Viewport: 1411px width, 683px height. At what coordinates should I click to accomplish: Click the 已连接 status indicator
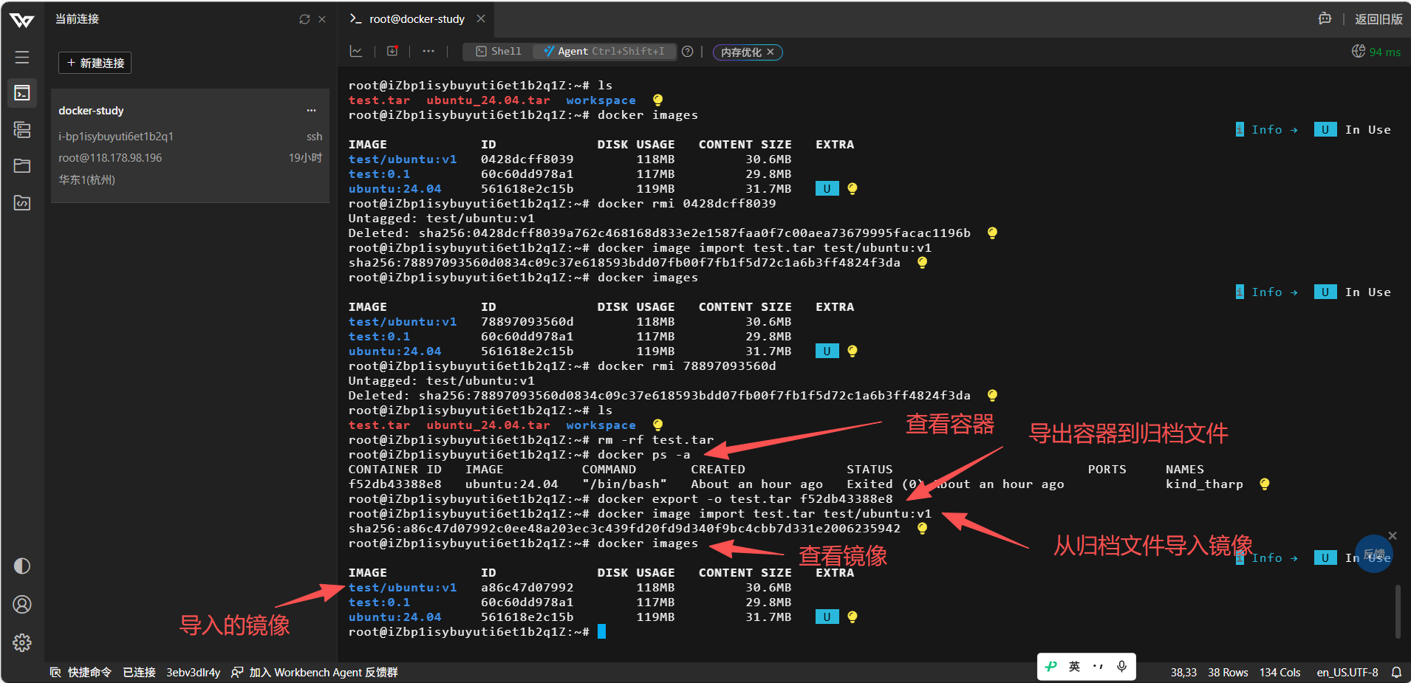coord(139,672)
